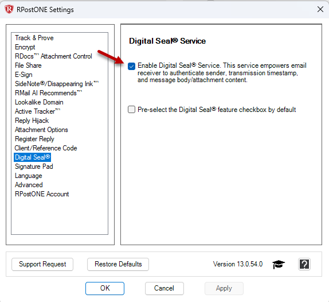This screenshot has height=302, width=329.
Task: Uncheck Enable Digital Seal Service checkbox
Action: [131, 66]
